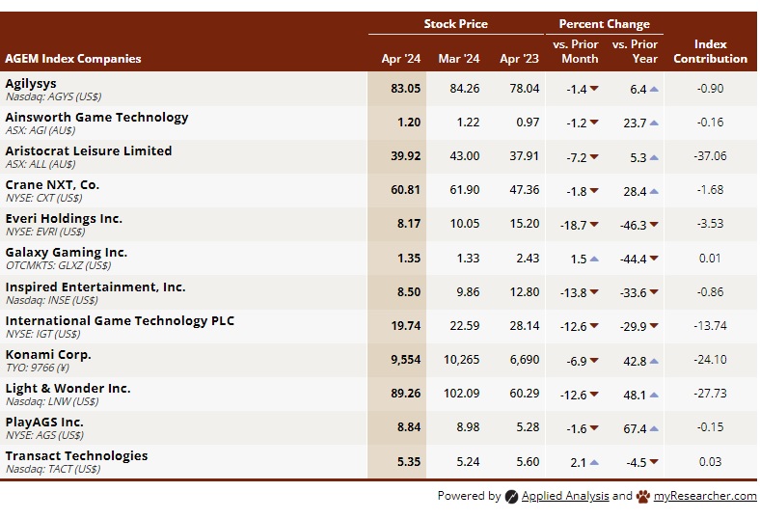
Task: Click the Stock Price group header
Action: point(455,24)
